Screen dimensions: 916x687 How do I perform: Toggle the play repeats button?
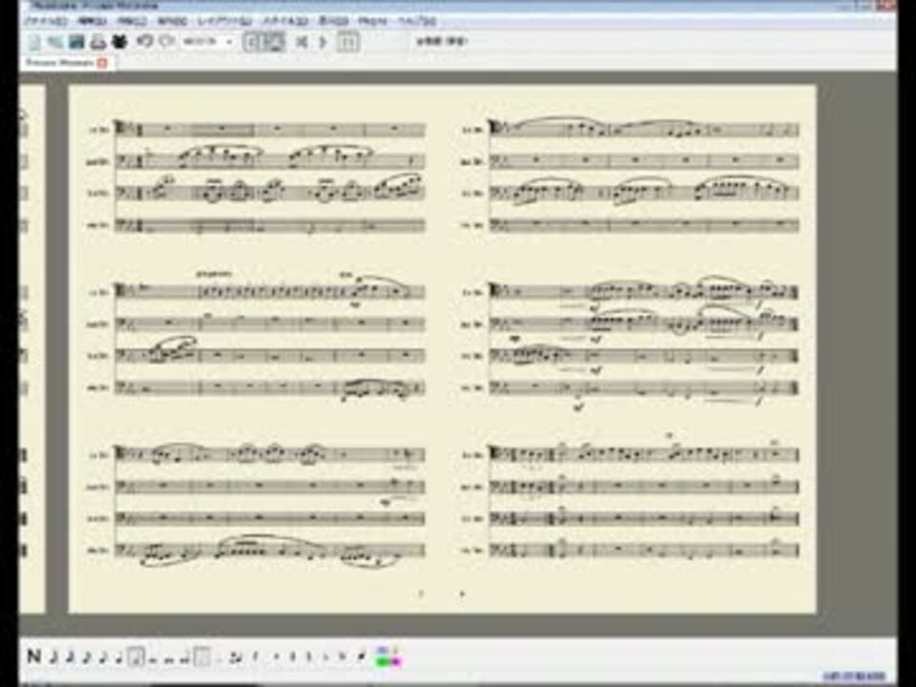(x=347, y=41)
